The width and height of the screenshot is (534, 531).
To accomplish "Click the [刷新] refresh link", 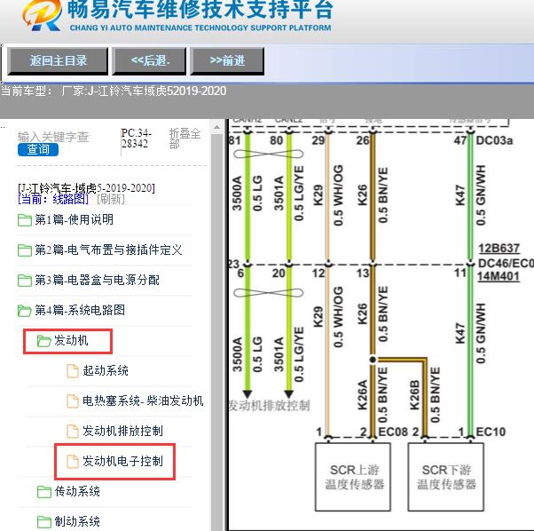I will (x=111, y=199).
